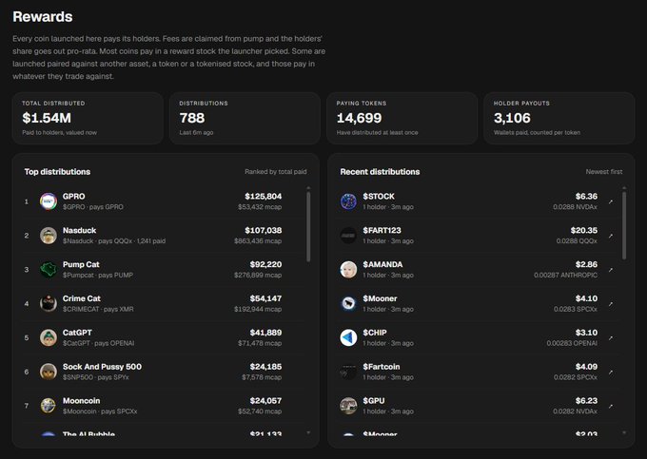This screenshot has height=459, width=647.
Task: Open the GPRO token name link
Action: [x=74, y=196]
